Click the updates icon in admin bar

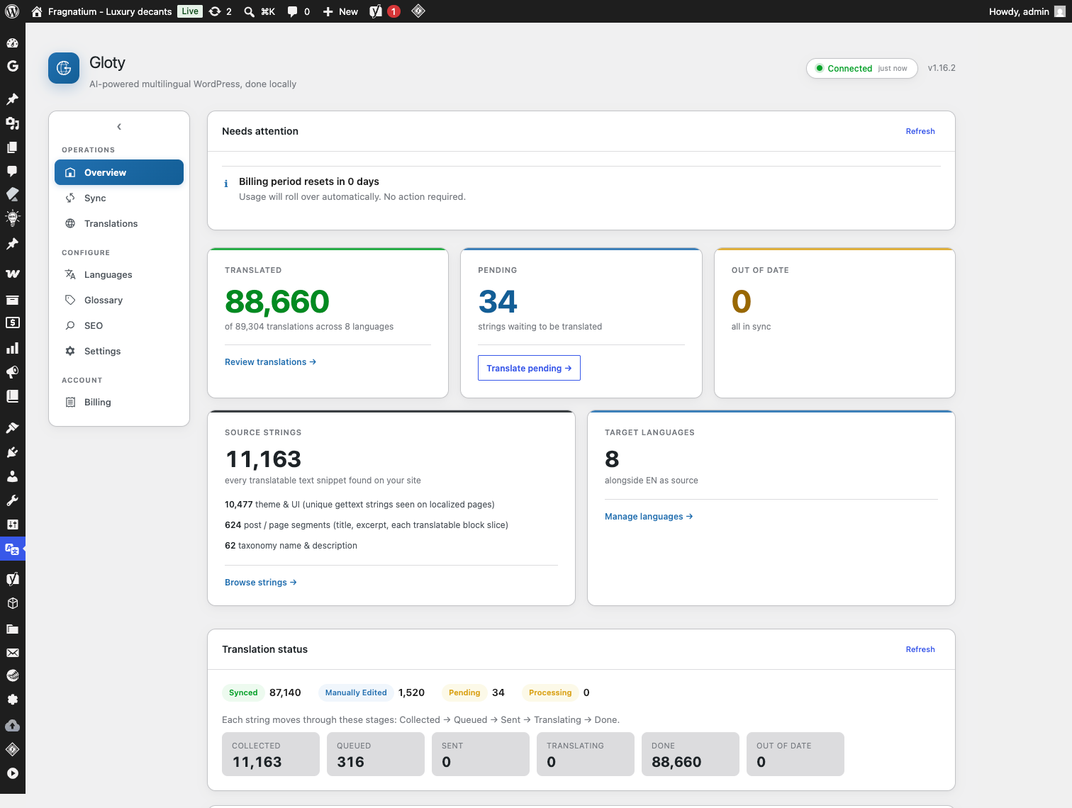[220, 11]
